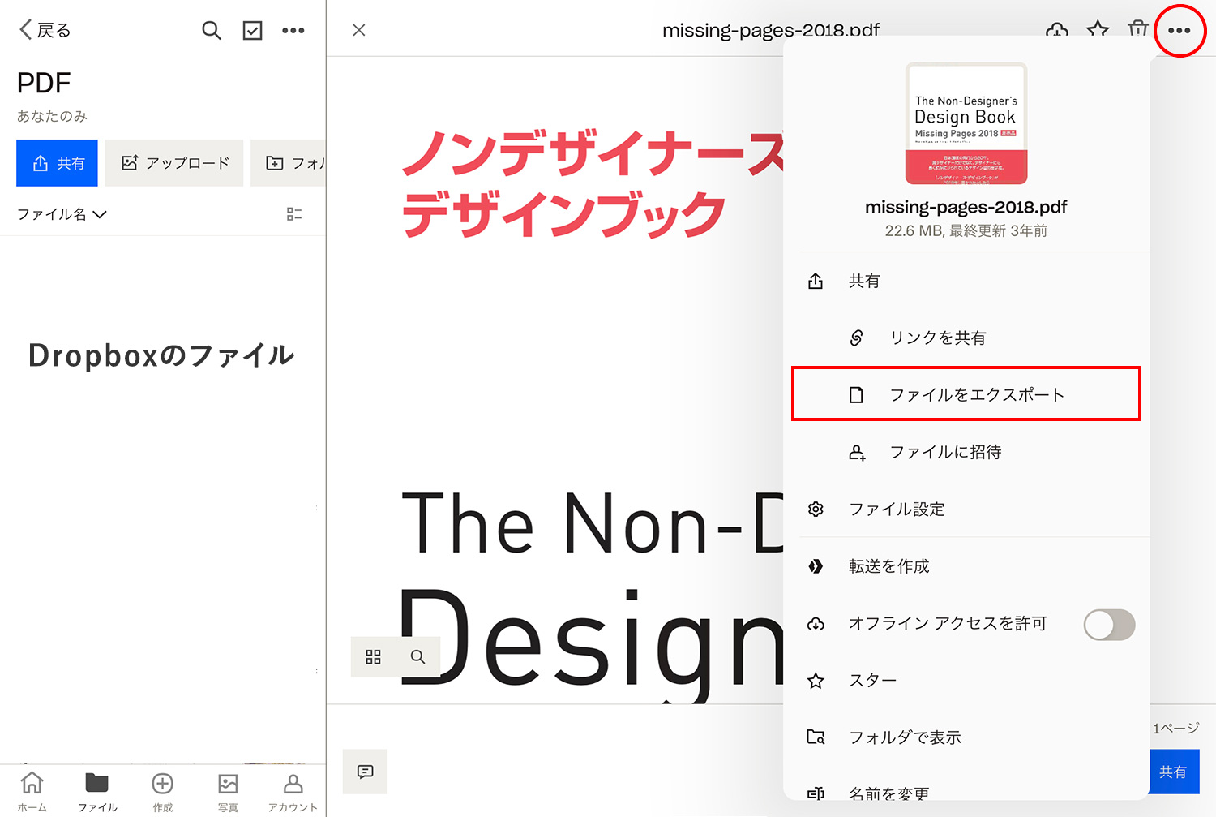Select 共有 in the file menu
Image resolution: width=1216 pixels, height=817 pixels.
(966, 281)
